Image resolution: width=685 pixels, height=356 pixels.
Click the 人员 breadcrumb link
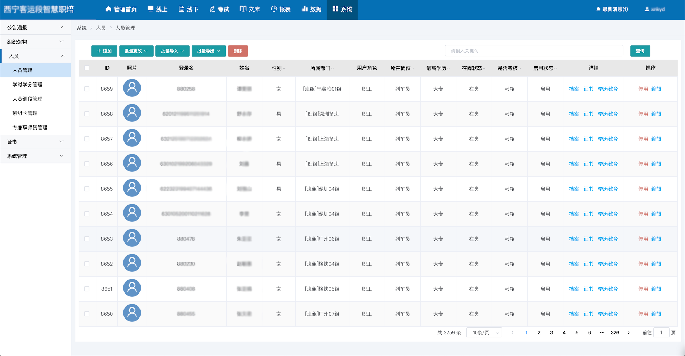click(101, 28)
